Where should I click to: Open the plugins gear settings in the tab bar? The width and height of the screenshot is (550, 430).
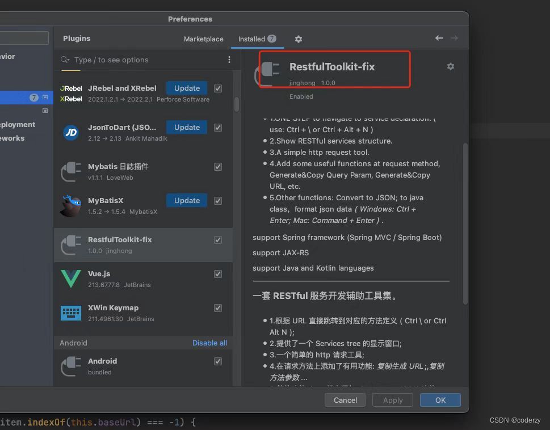tap(298, 39)
